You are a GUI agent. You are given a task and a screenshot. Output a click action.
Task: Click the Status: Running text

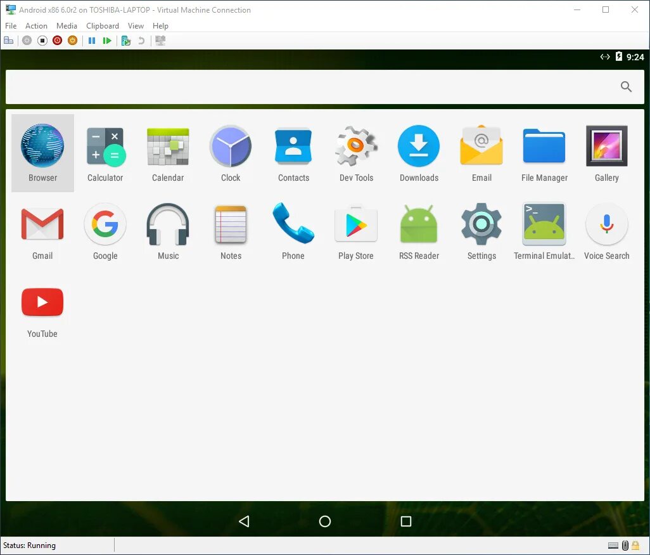click(x=29, y=545)
